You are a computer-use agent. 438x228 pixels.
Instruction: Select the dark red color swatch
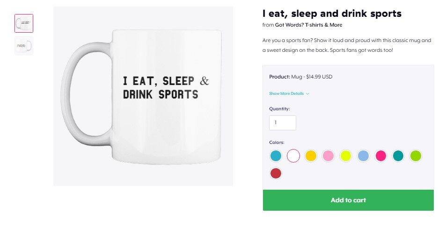pos(276,173)
